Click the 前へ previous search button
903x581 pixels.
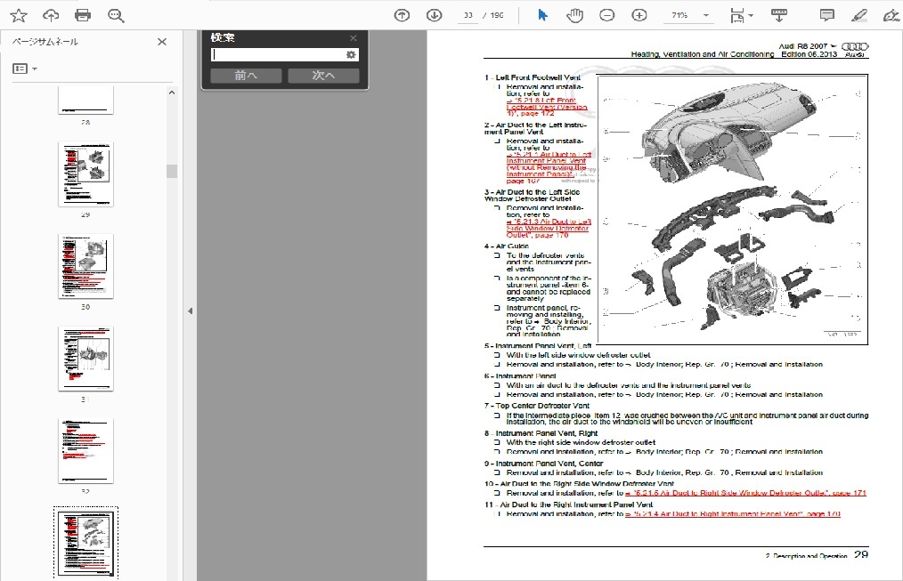tap(246, 76)
